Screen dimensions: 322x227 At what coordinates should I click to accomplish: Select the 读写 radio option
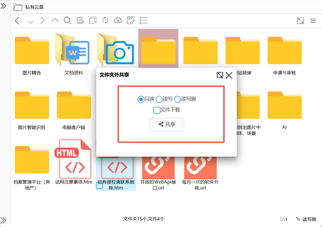[159, 99]
